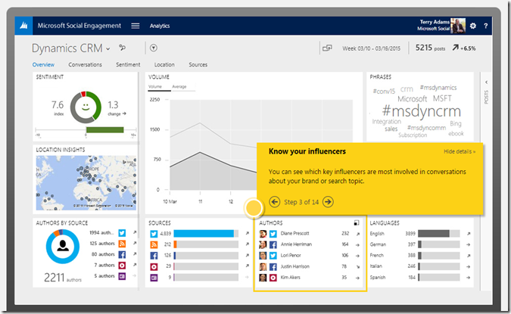Open Terry Adams profile picture

click(458, 26)
